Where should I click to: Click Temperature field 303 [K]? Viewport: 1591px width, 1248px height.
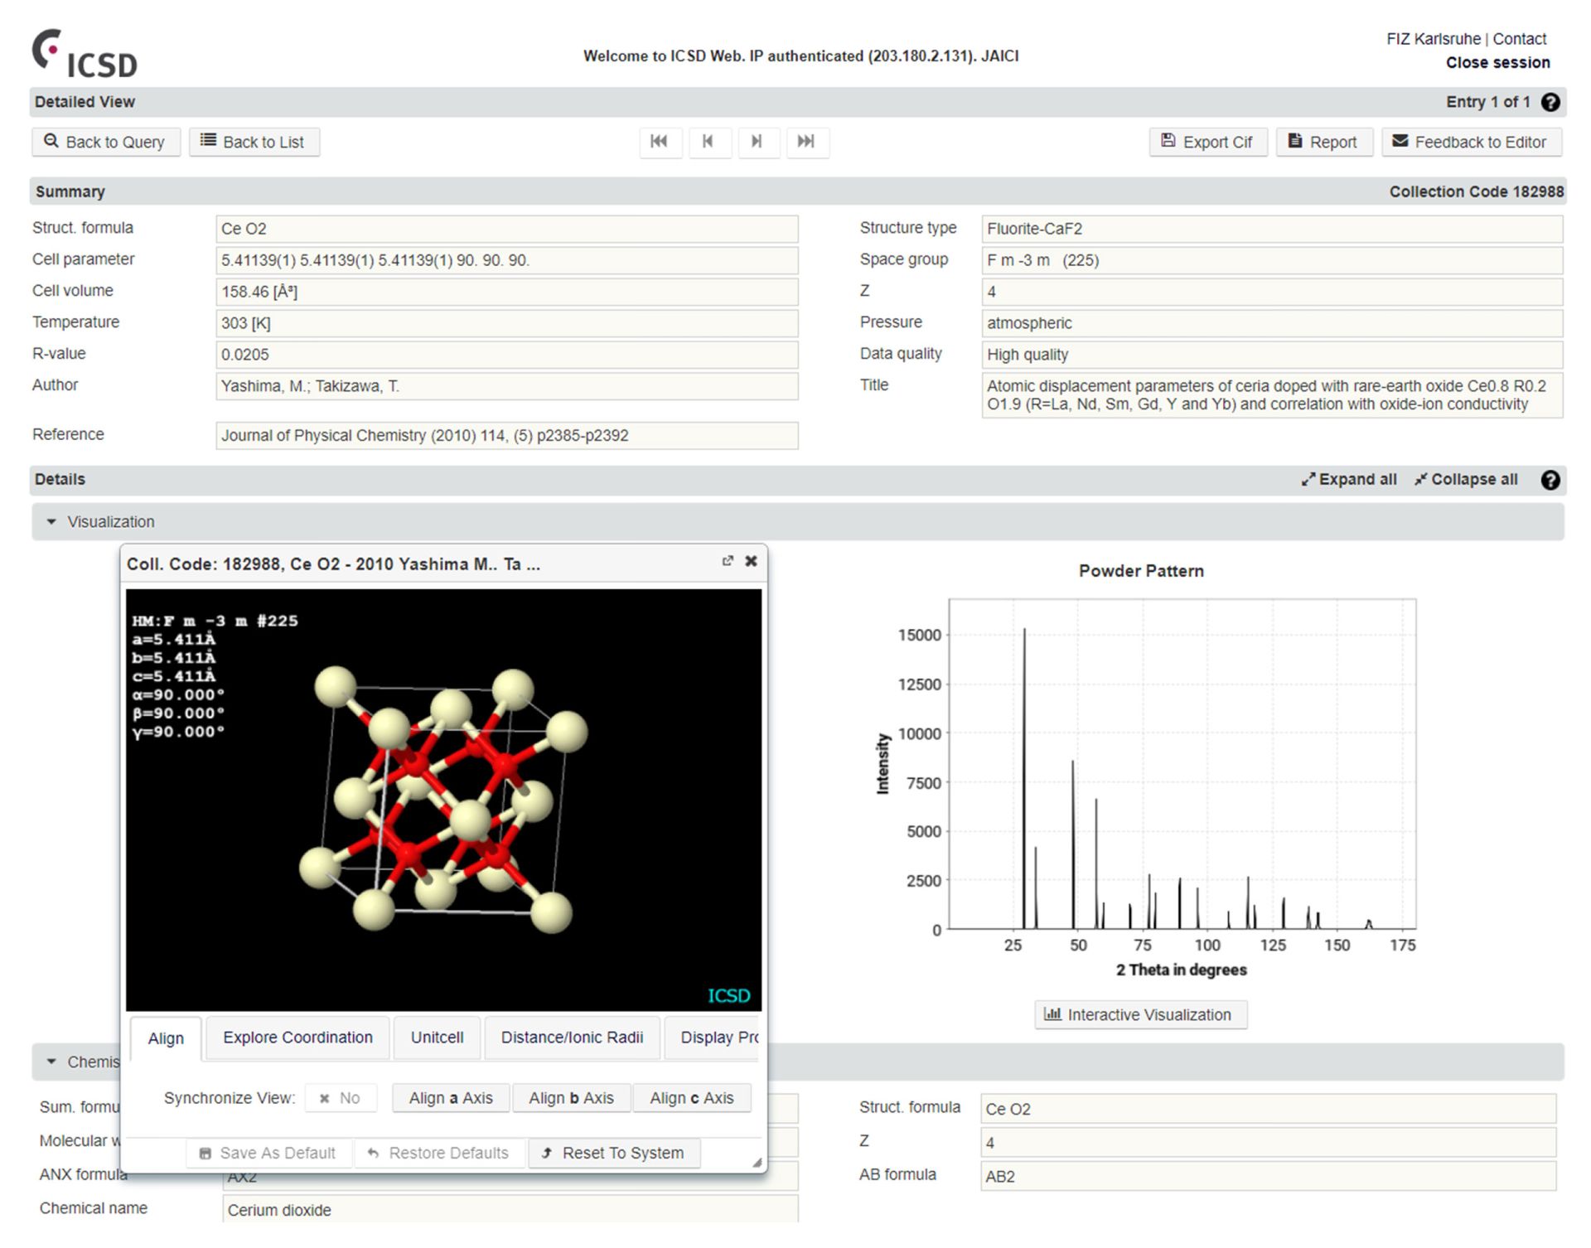tap(507, 323)
